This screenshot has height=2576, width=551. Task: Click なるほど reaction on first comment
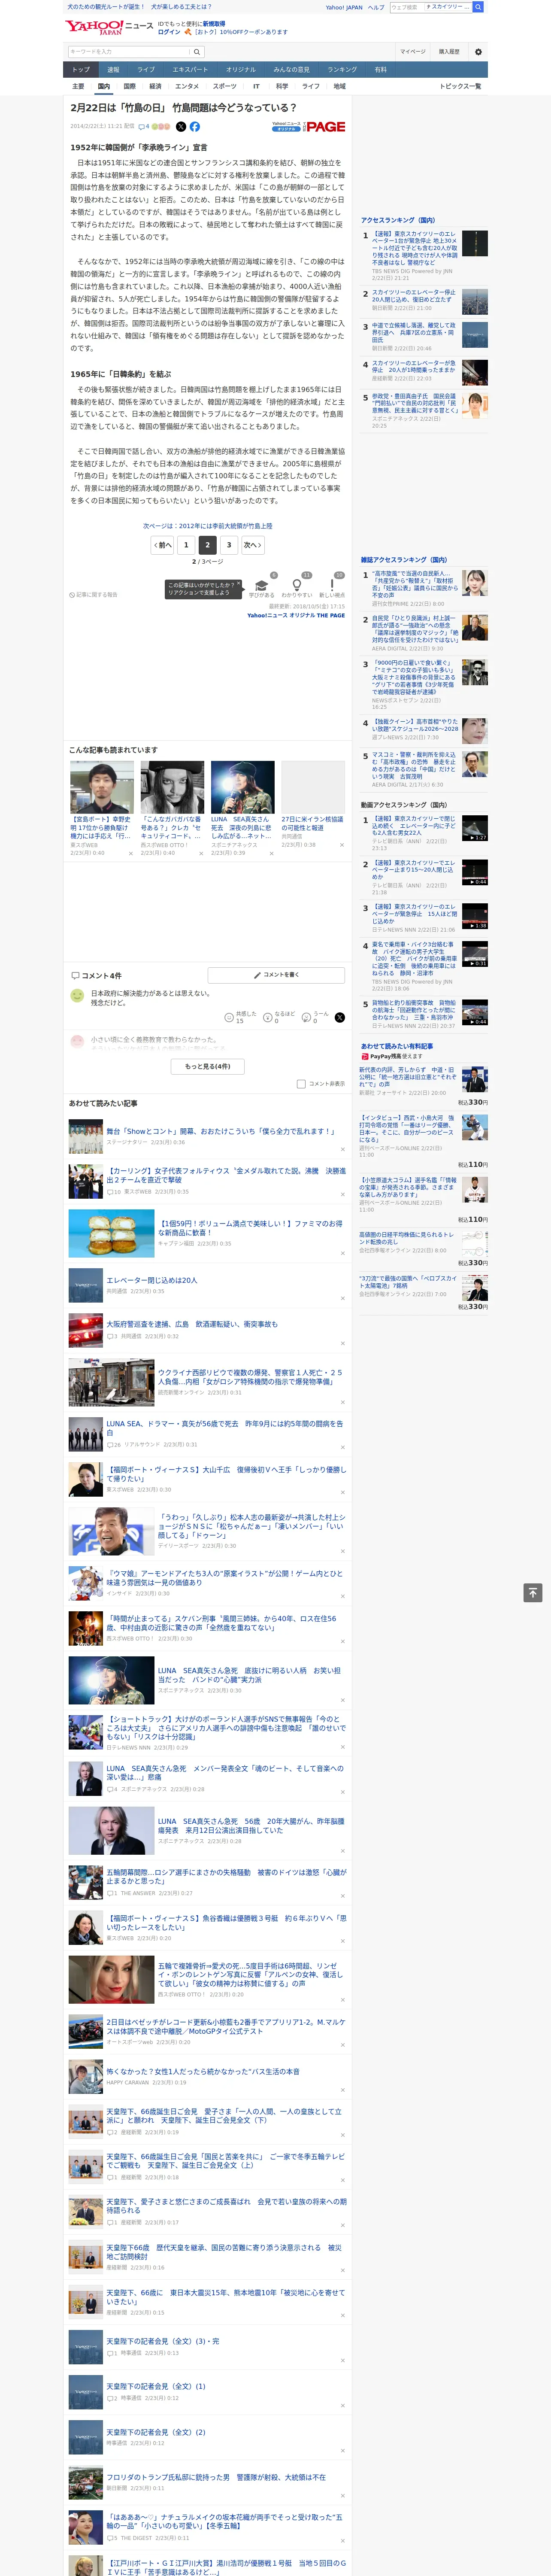(x=279, y=1017)
